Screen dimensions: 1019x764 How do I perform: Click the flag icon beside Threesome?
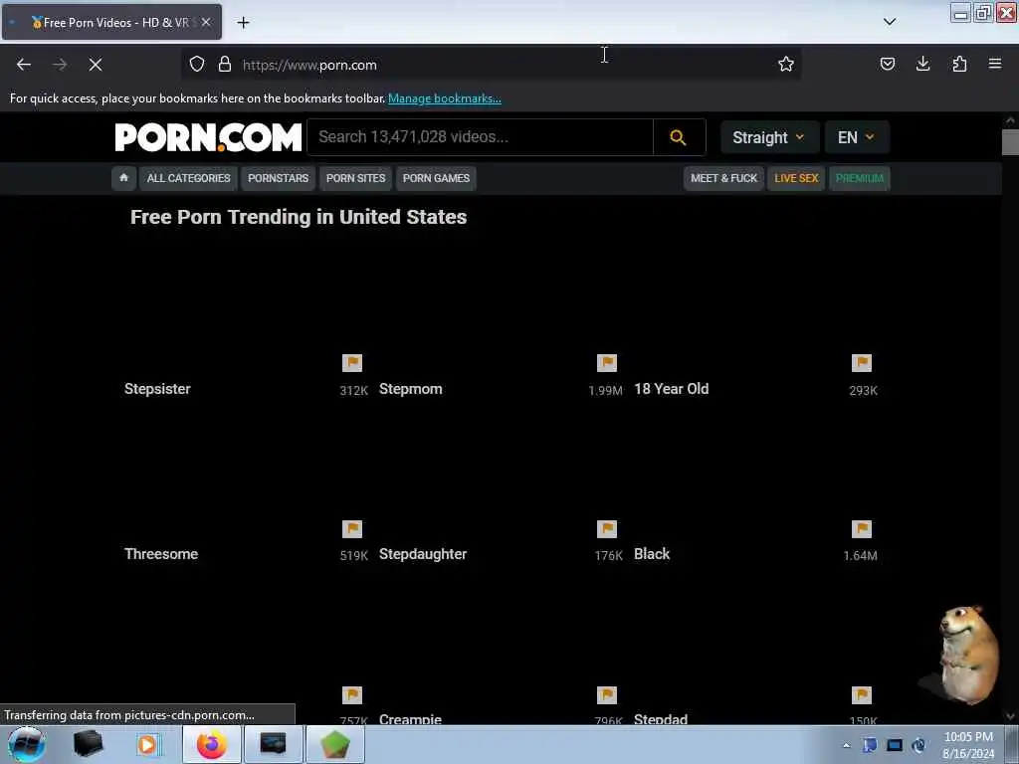coord(352,529)
